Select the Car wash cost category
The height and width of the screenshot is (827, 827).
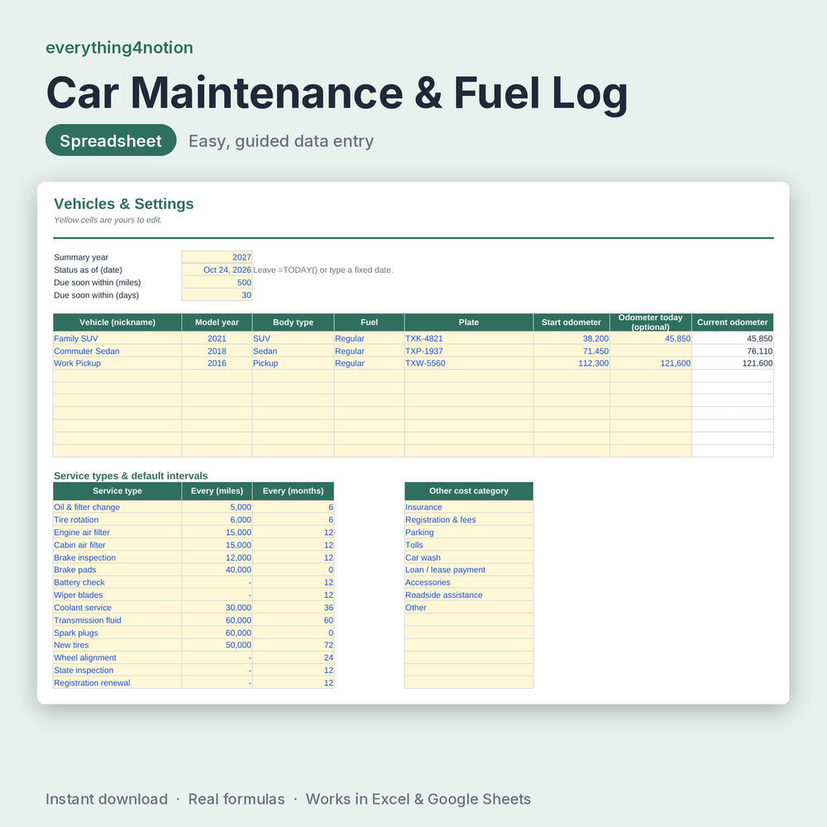tap(469, 557)
